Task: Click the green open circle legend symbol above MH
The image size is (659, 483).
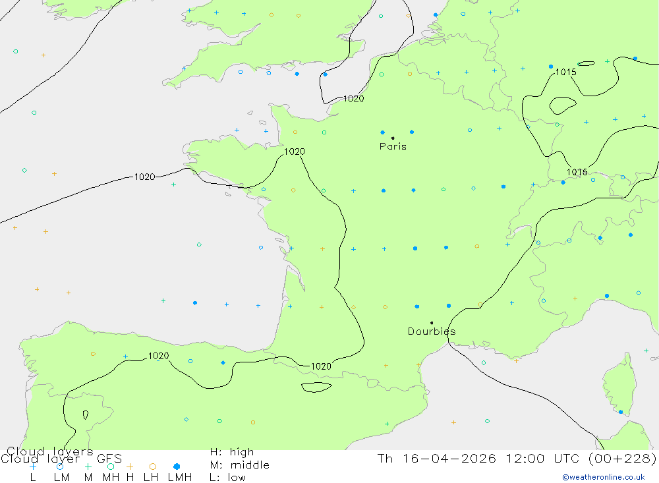Action: coord(111,467)
